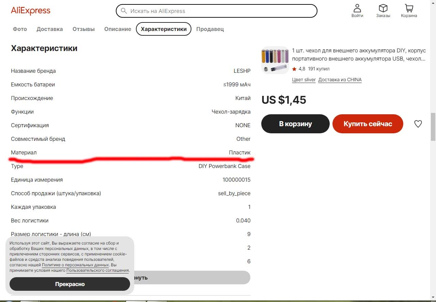Click the rating star icon

coord(294,69)
